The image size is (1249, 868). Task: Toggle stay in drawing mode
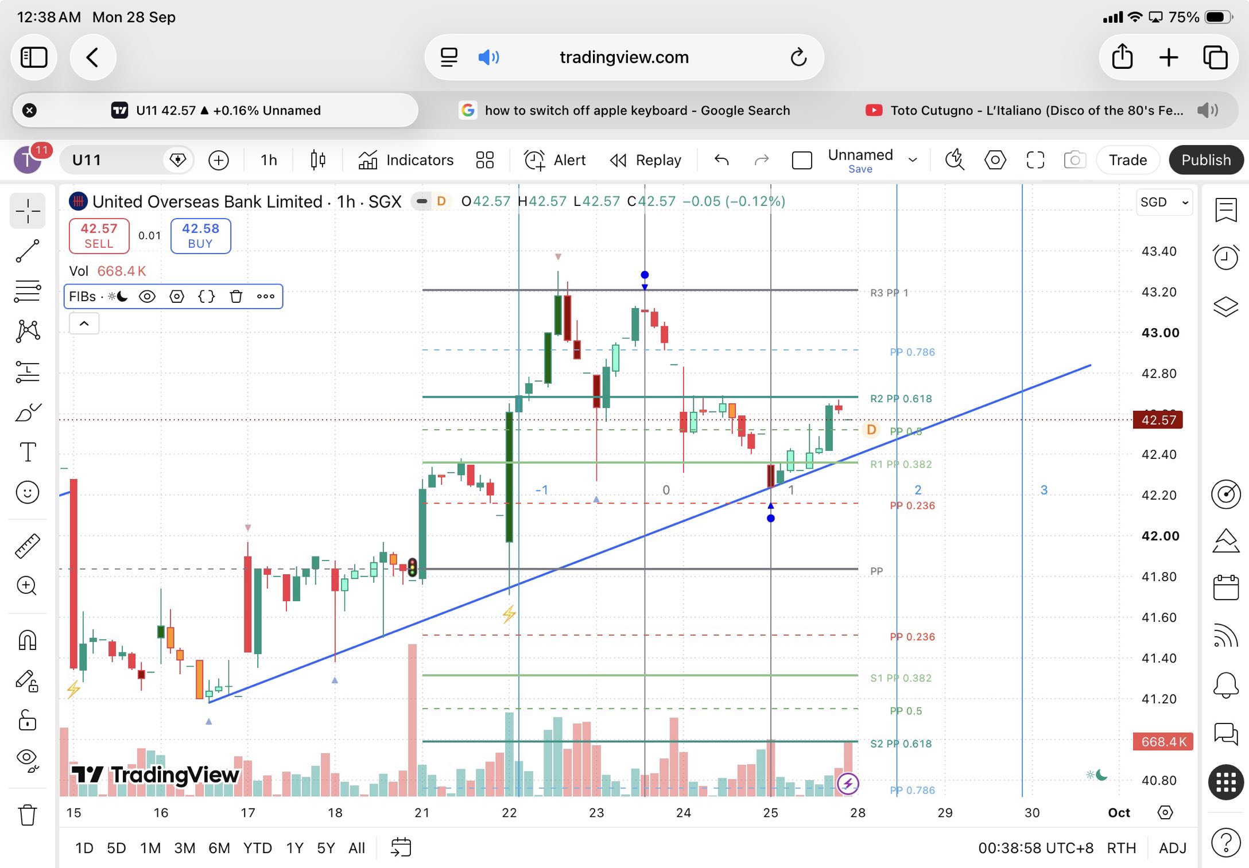pos(28,680)
